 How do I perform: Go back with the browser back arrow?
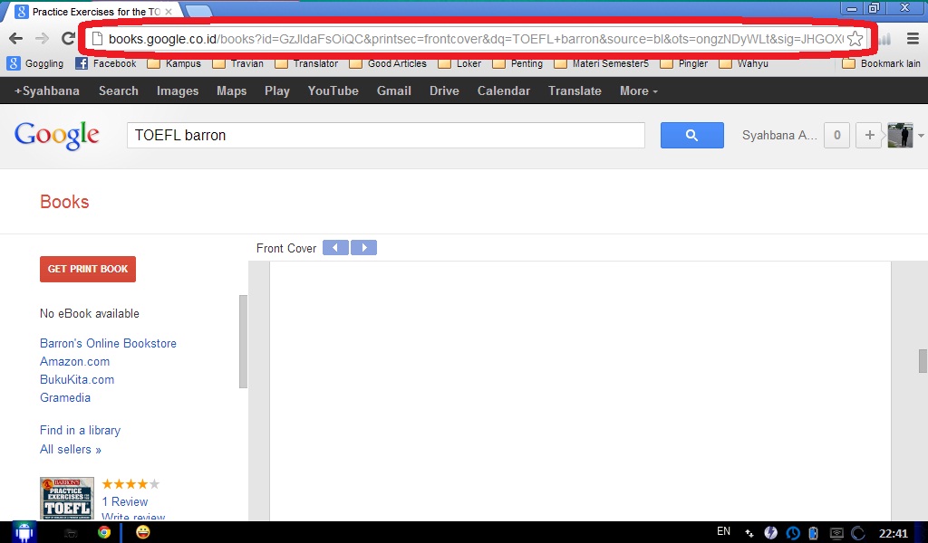16,39
